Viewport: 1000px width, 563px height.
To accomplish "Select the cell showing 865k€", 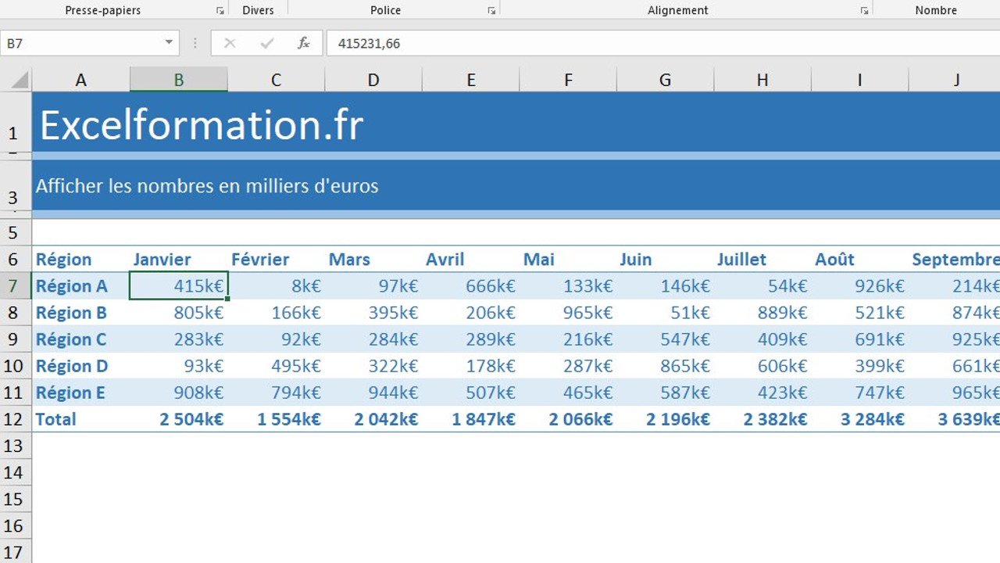I will pos(665,366).
